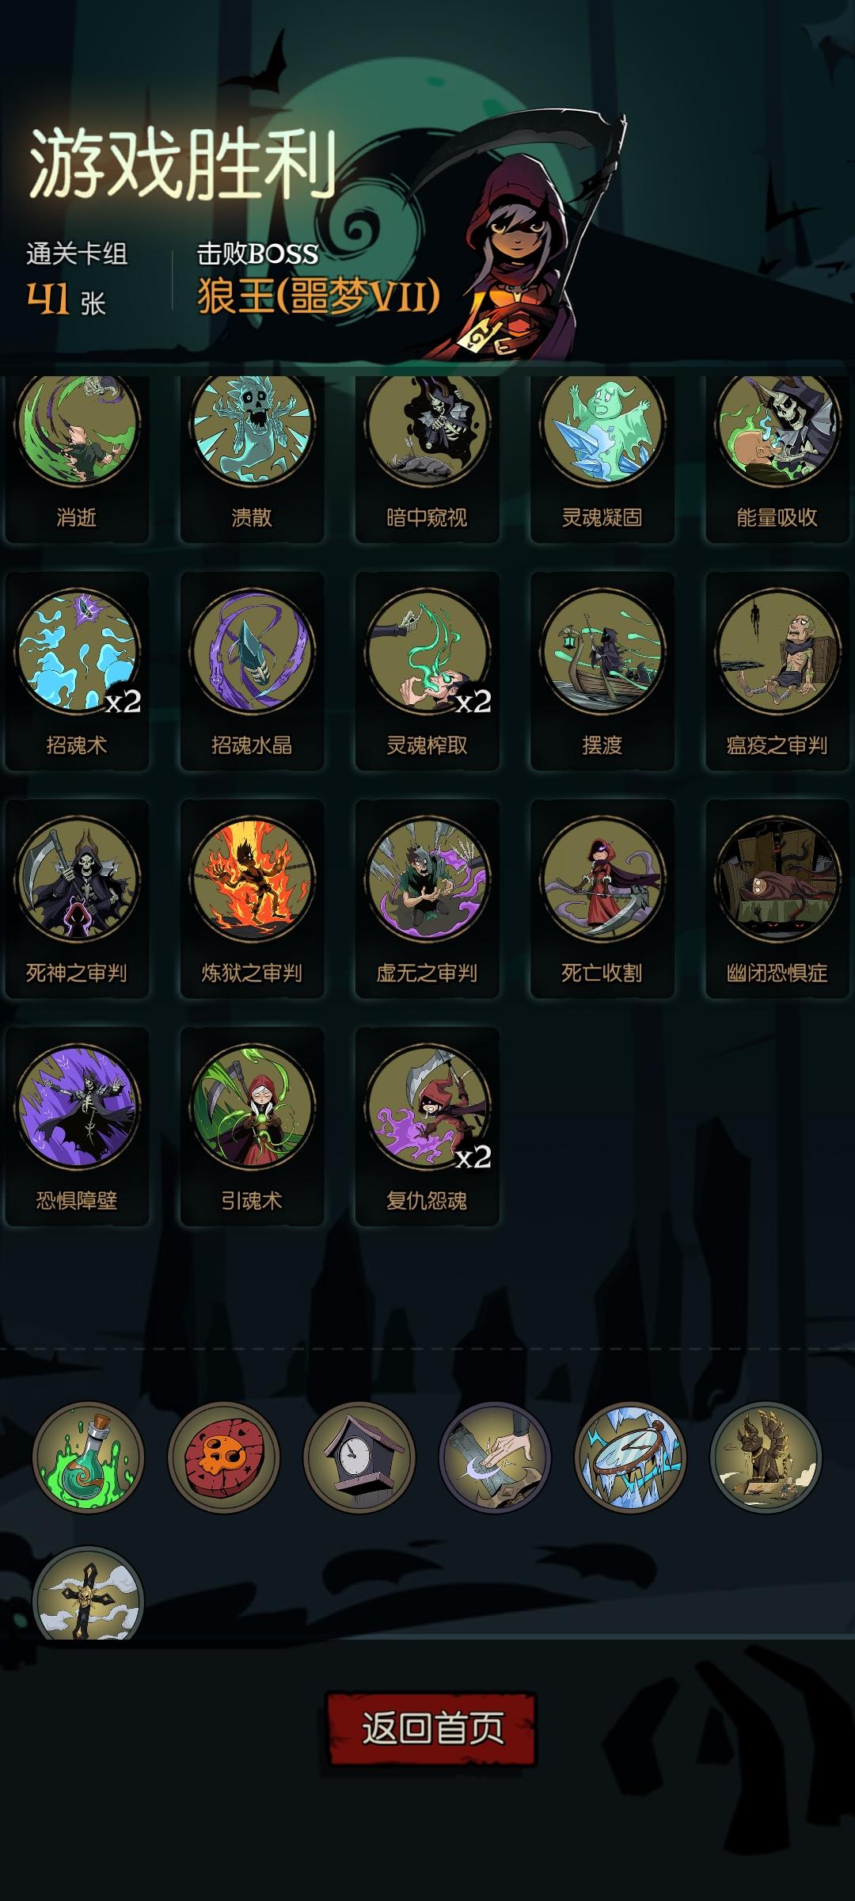
Task: Select the 瘟疫之审判 card
Action: [x=777, y=671]
